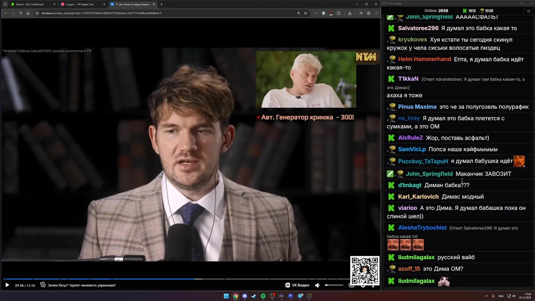Click the emote after Pucckuy_TaTapuH's message
535x301 pixels.
pyautogui.click(x=519, y=161)
